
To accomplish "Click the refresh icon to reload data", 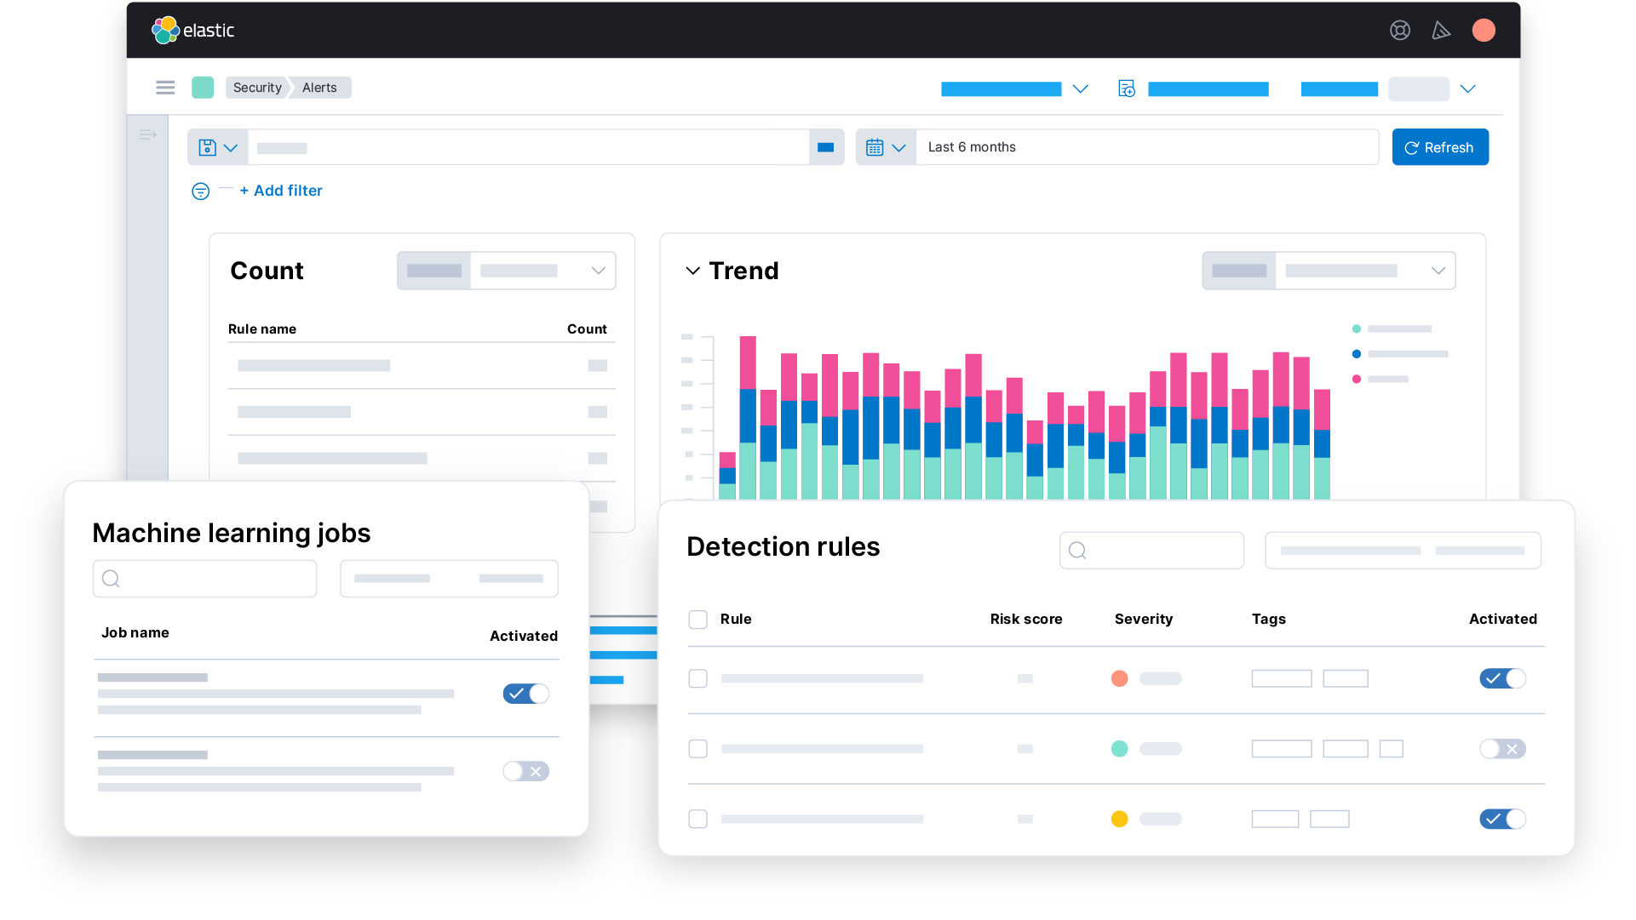I will point(1414,147).
